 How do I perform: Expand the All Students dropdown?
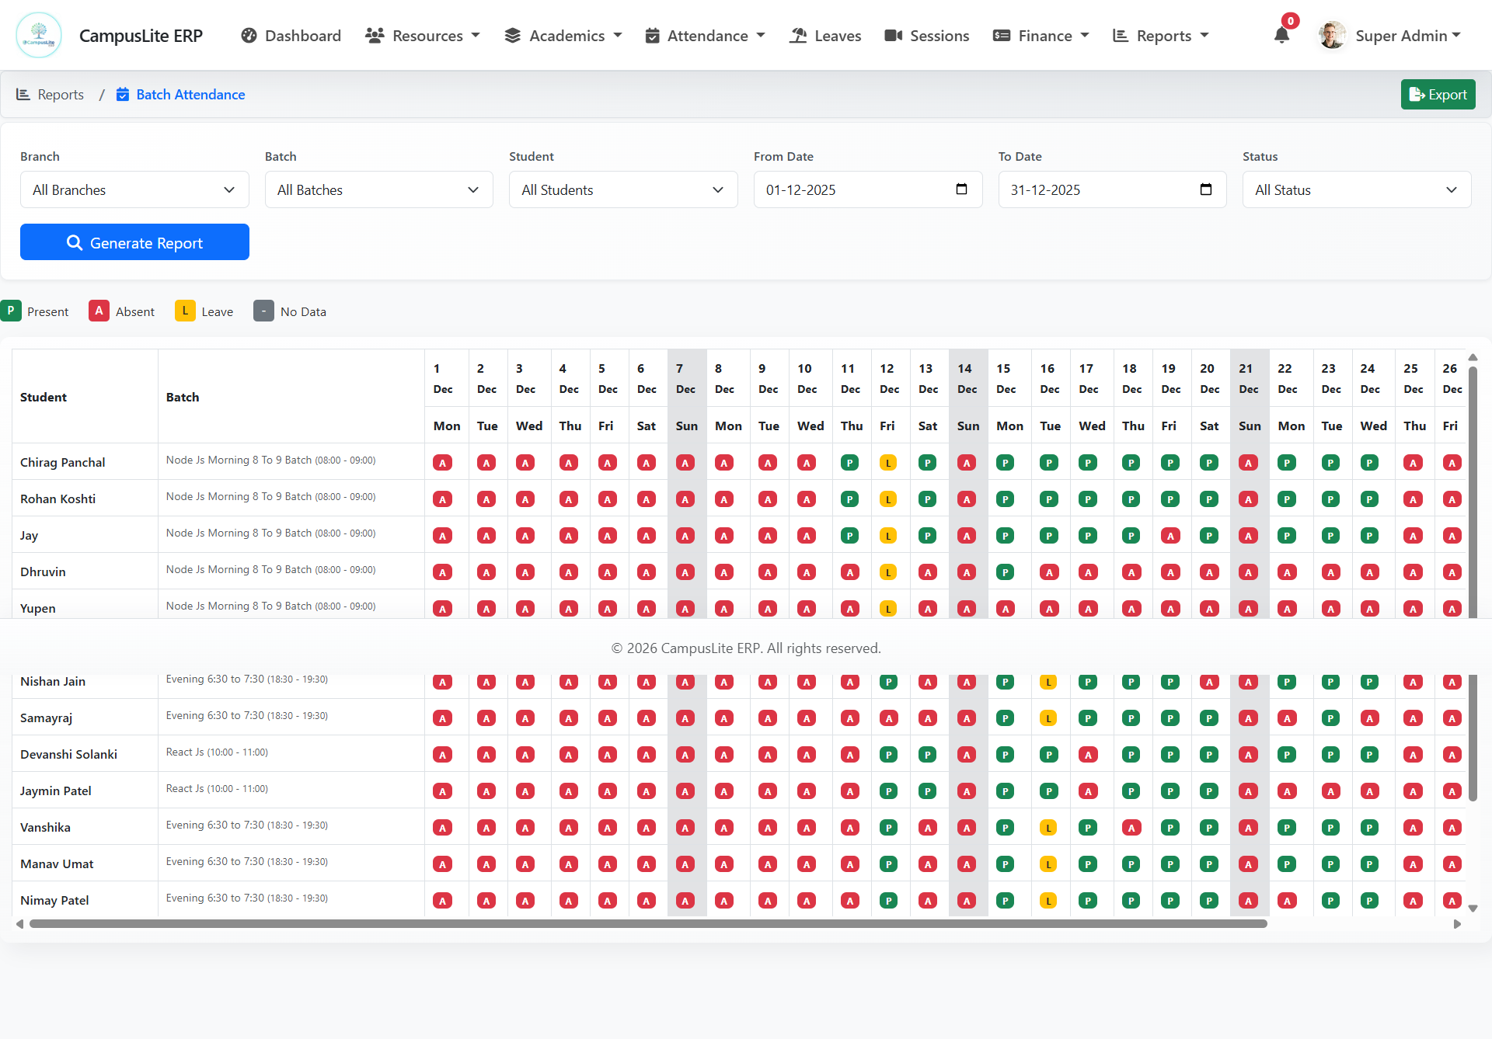pyautogui.click(x=622, y=190)
